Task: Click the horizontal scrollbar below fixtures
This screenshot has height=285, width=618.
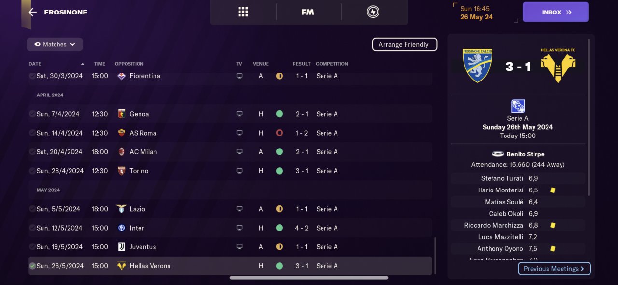Action: pos(309,278)
